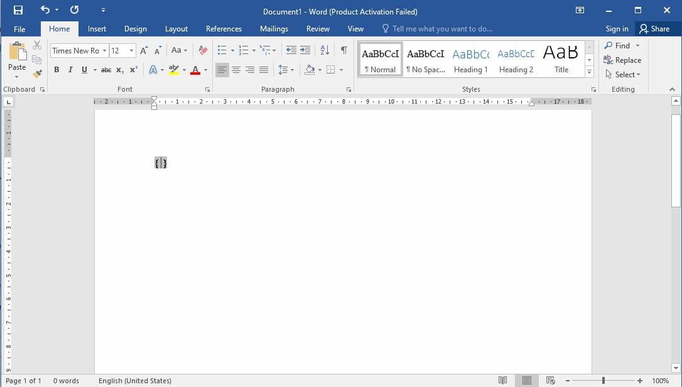The height and width of the screenshot is (387, 682).
Task: Apply superscript formatting
Action: (133, 70)
